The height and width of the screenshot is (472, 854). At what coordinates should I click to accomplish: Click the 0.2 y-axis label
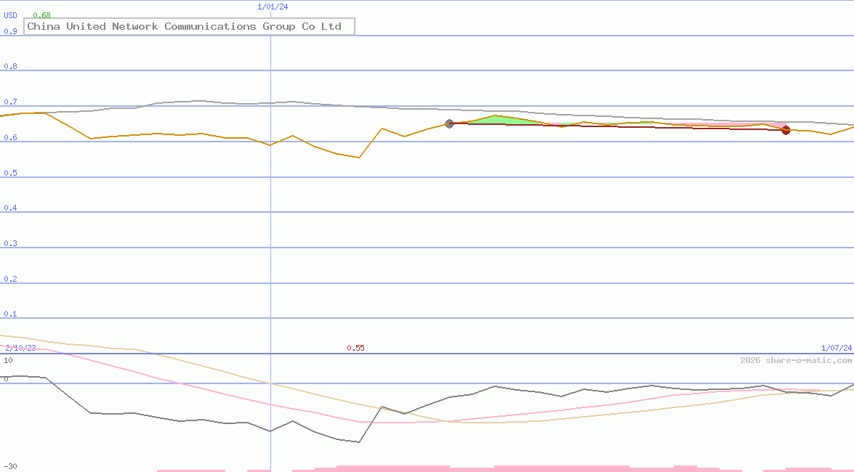pyautogui.click(x=10, y=279)
